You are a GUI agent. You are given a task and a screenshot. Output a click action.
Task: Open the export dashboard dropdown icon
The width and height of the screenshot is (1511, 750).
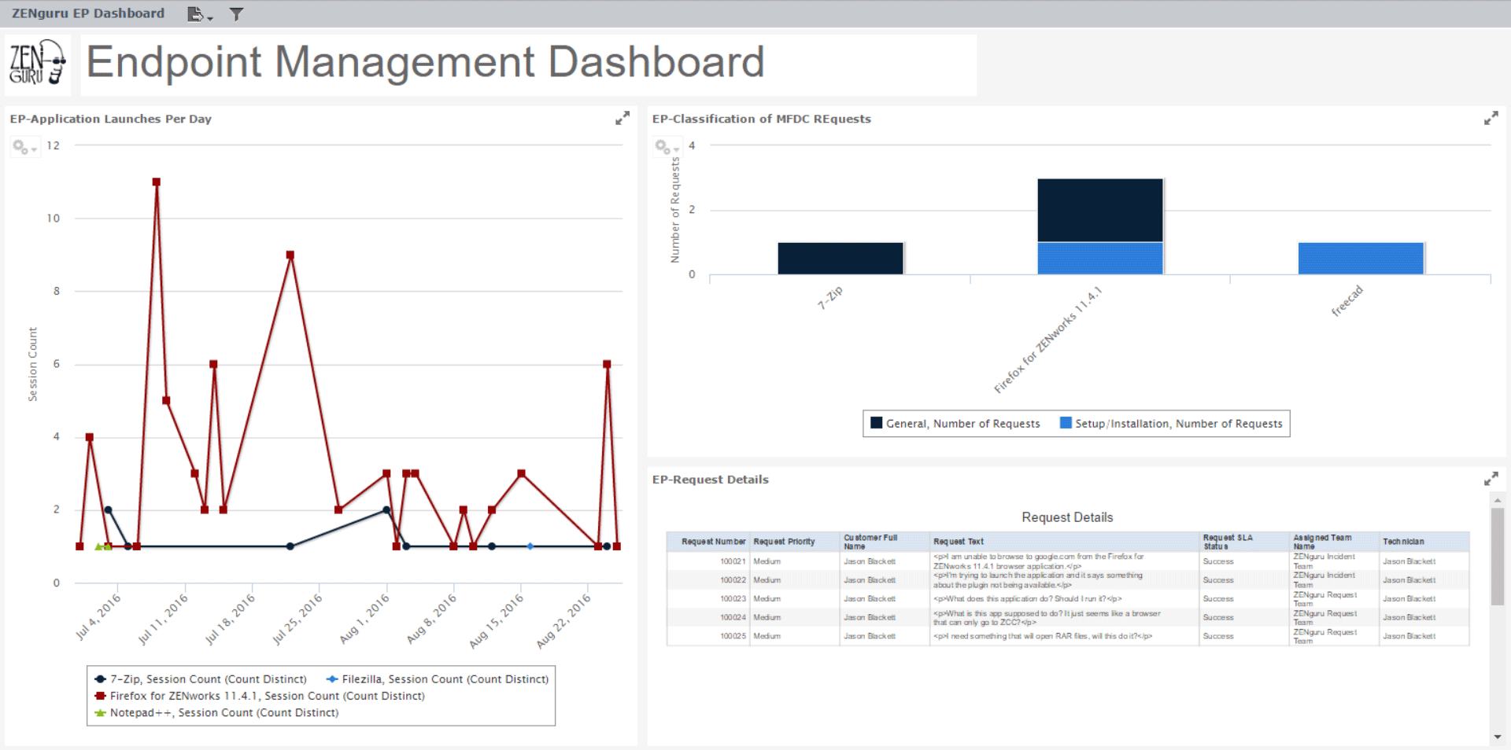pos(200,14)
